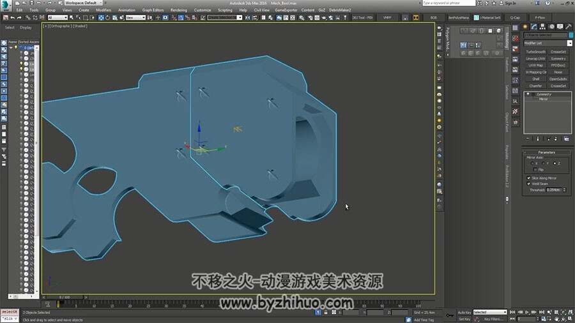Click the Mirror tool in main toolbar

point(247,18)
